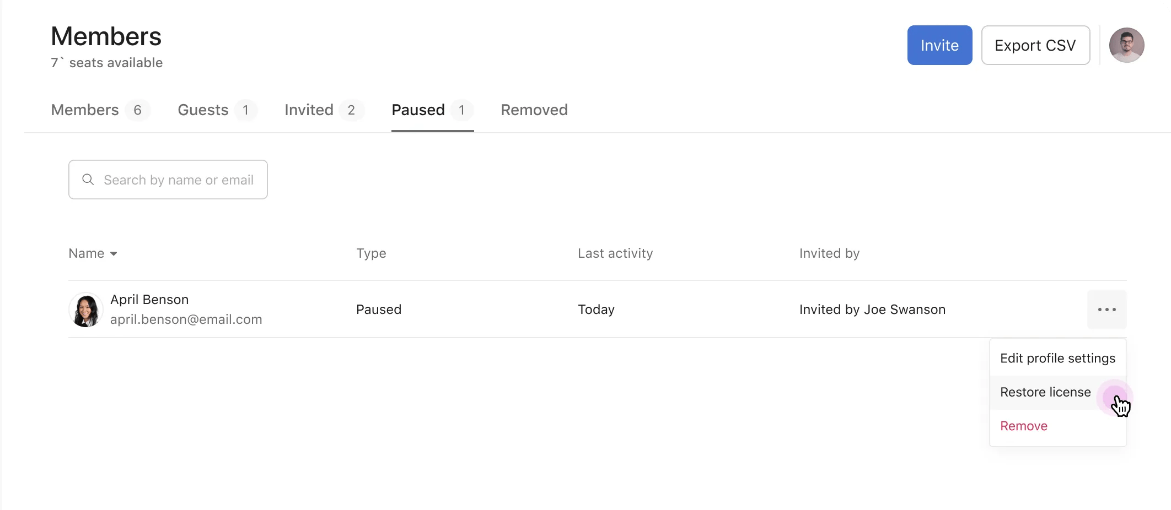This screenshot has height=510, width=1171.
Task: Click the Type column header
Action: pyautogui.click(x=371, y=253)
